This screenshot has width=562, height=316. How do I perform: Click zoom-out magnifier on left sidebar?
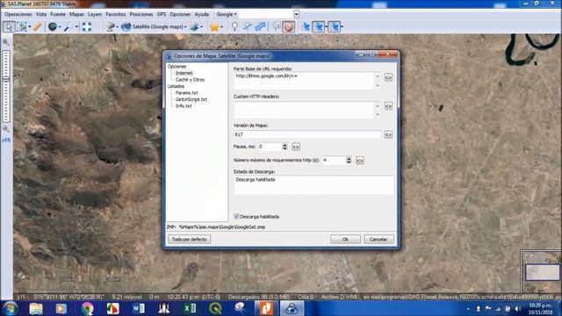coord(6,129)
